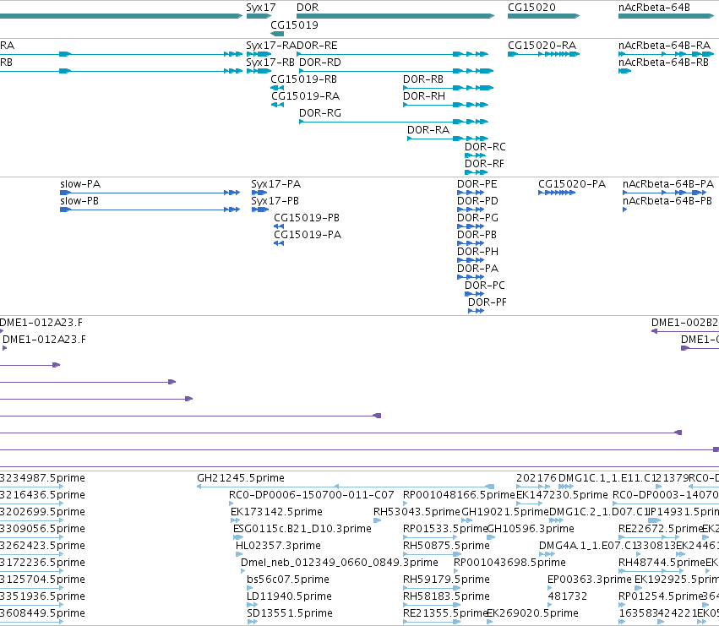This screenshot has height=626, width=719.
Task: Choose the DOR-PG protein label
Action: [x=478, y=218]
